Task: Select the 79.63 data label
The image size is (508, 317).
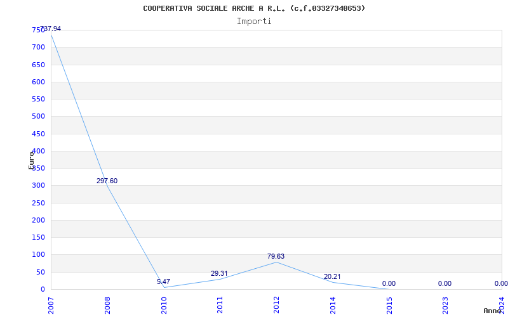Action: (x=276, y=256)
